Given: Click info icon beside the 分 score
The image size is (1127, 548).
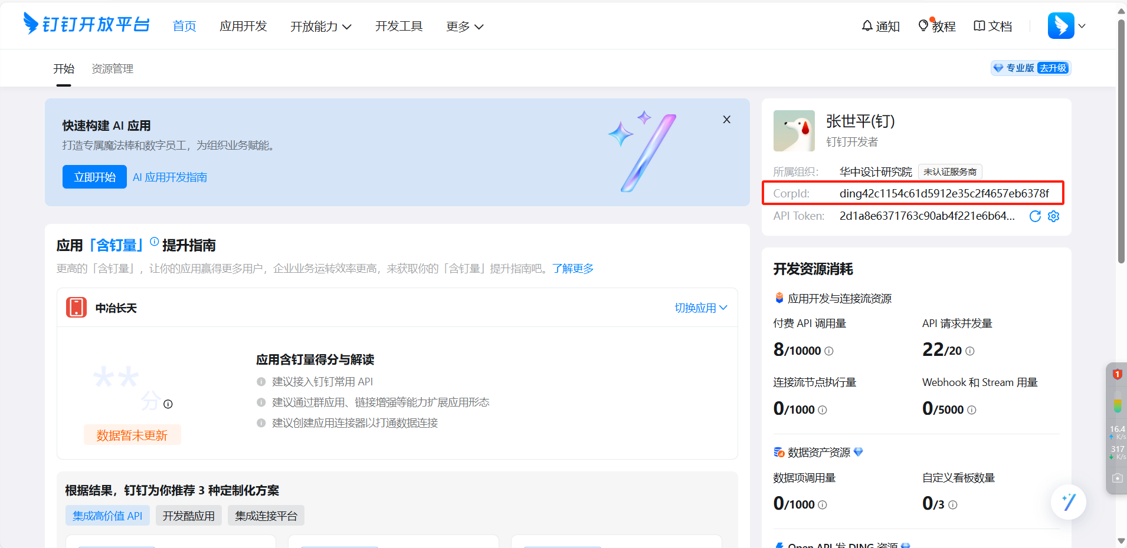Looking at the screenshot, I should 168,404.
